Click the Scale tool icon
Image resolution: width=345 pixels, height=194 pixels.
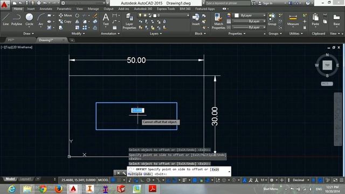click(77, 27)
